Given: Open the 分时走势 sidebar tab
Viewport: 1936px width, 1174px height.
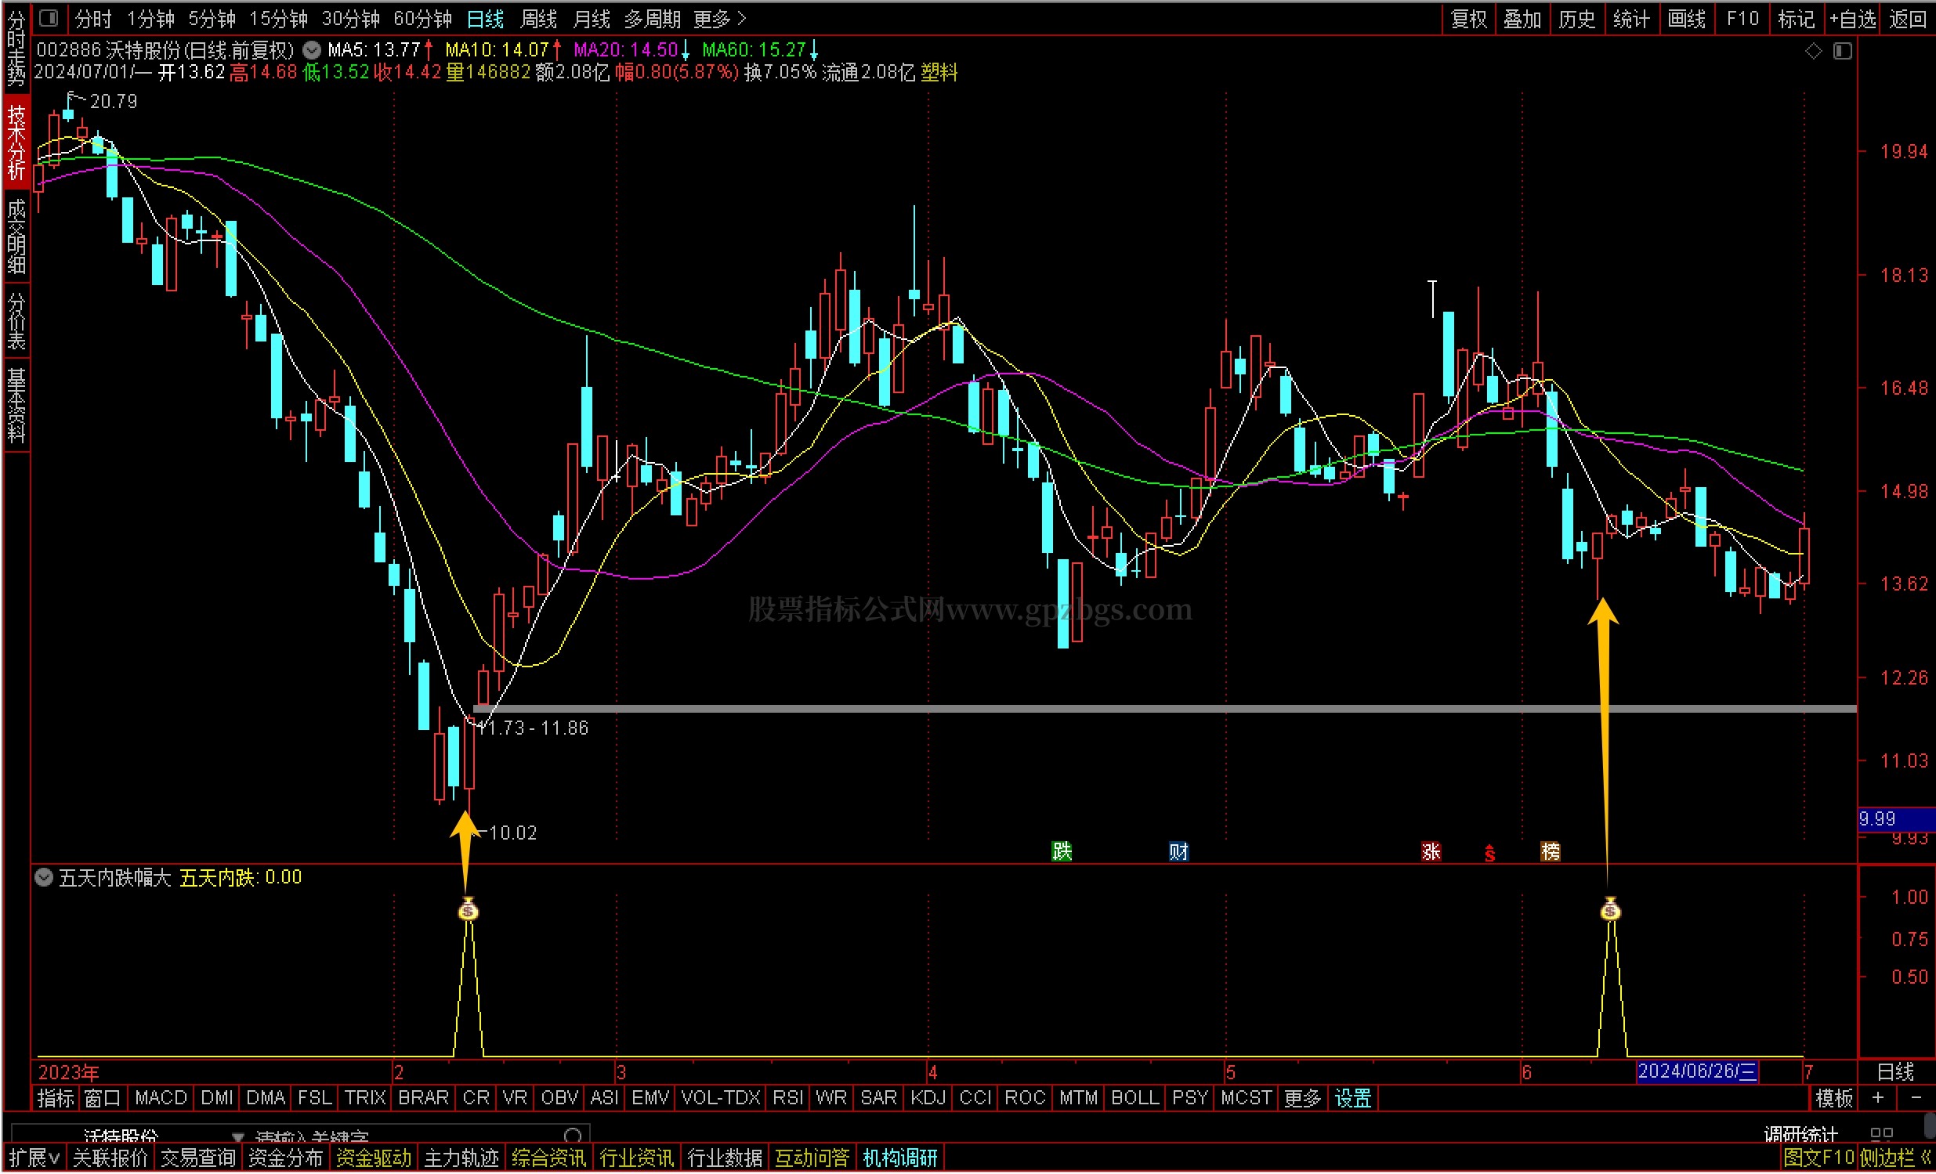Looking at the screenshot, I should tap(16, 48).
